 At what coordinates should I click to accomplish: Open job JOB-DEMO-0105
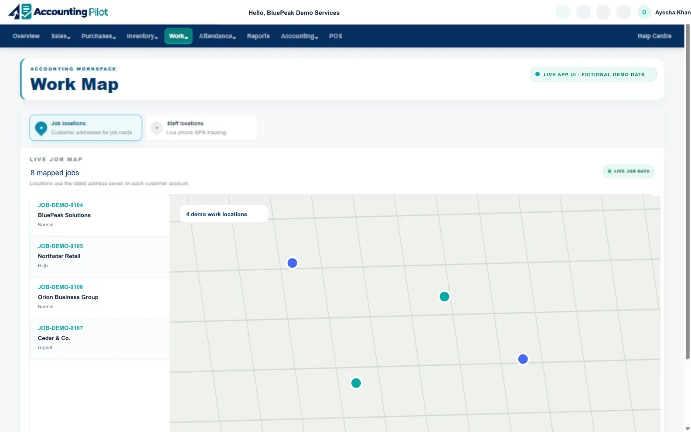click(60, 246)
